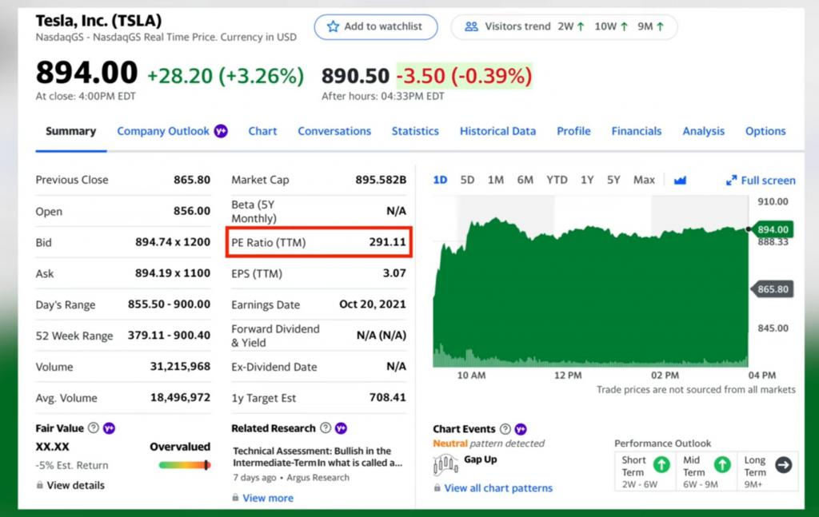Screen dimensions: 819x517
Task: Click premium badge next to Related Research
Action: tap(341, 428)
